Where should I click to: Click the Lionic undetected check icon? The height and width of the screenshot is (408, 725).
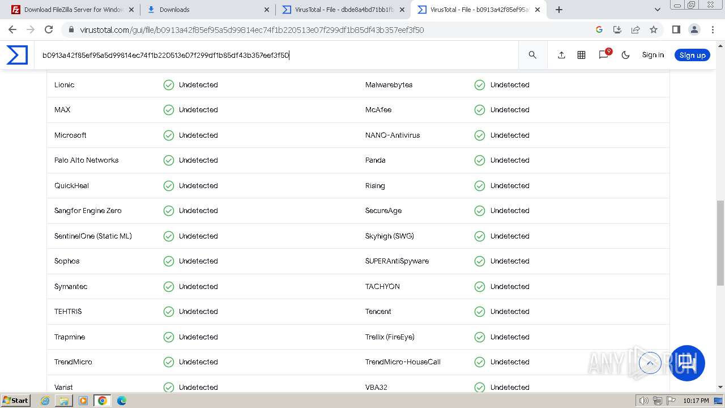tap(169, 85)
